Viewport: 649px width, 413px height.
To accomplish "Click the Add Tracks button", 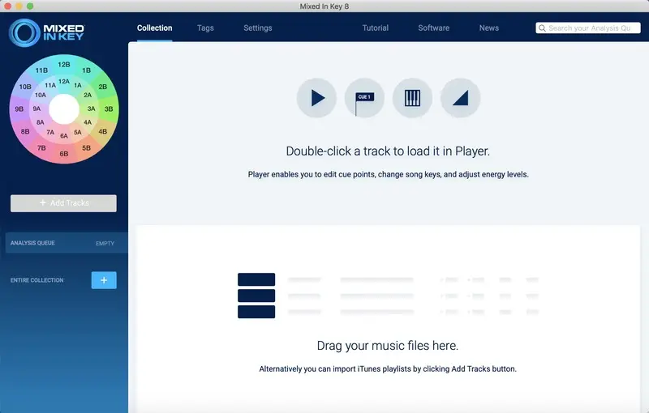I will click(63, 203).
